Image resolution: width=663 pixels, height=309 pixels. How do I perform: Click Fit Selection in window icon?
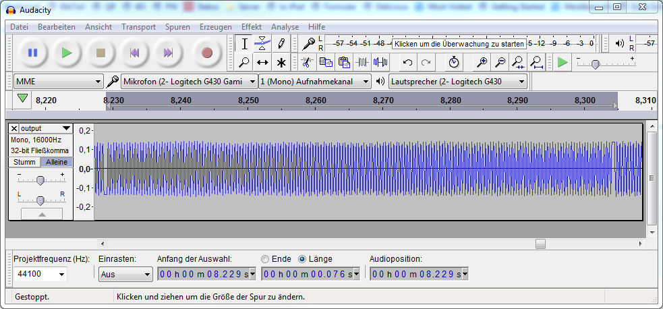point(519,63)
